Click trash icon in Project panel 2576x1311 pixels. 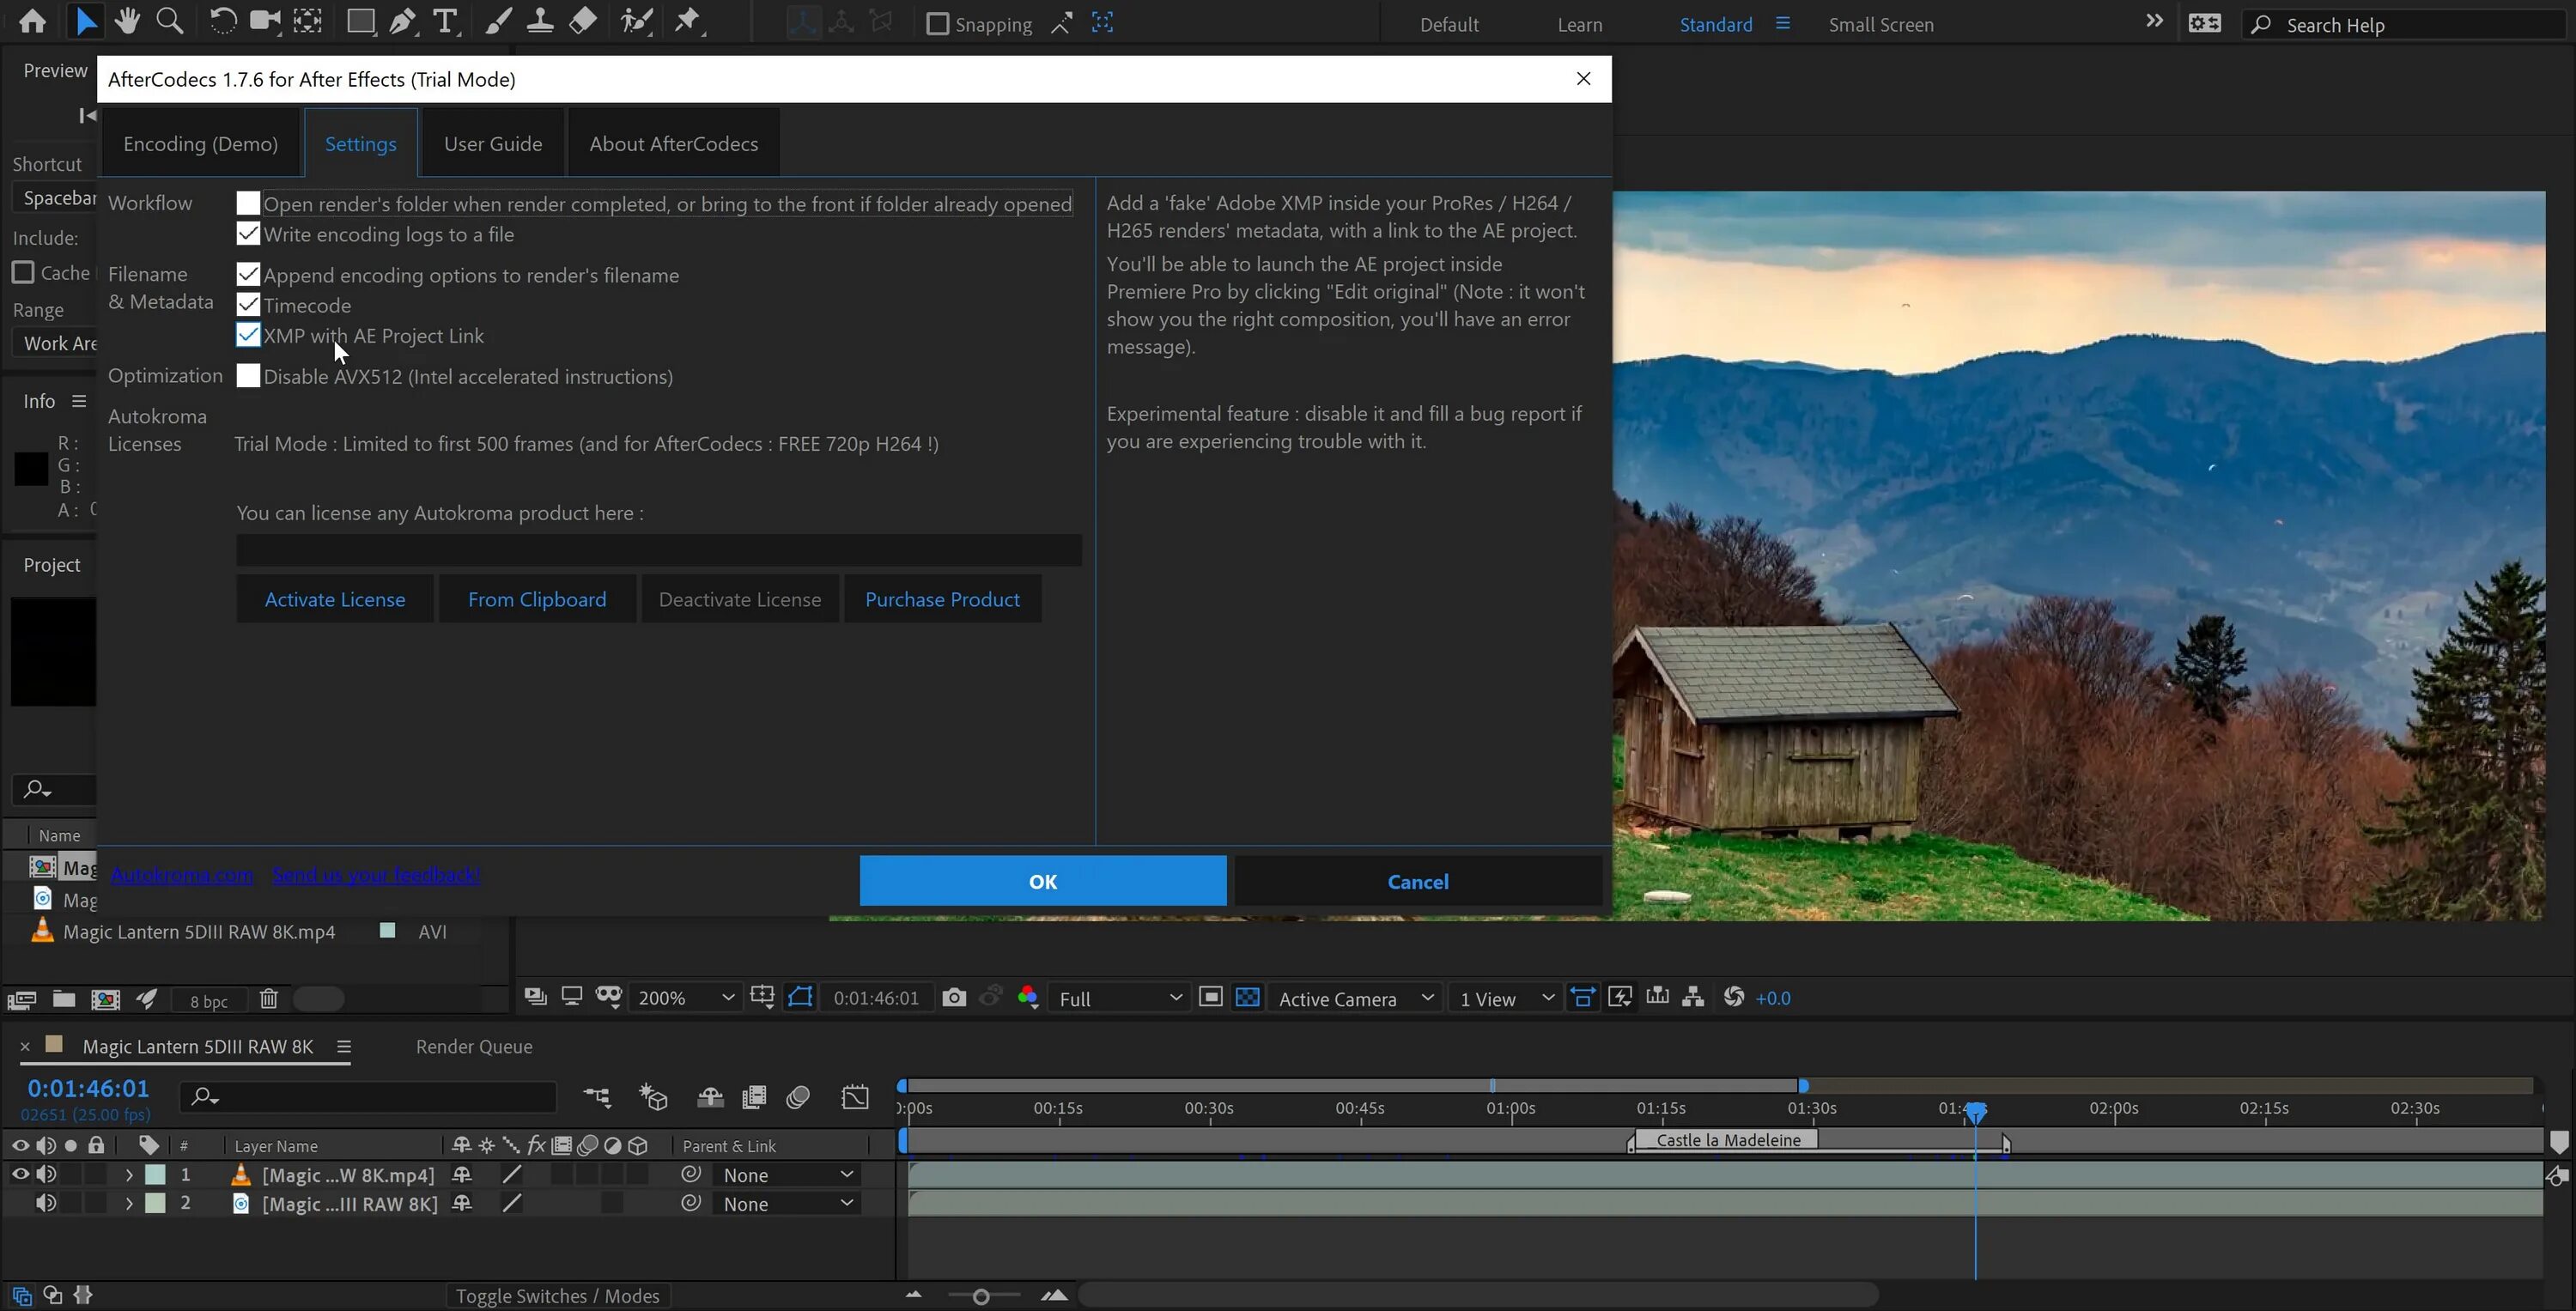tap(268, 999)
